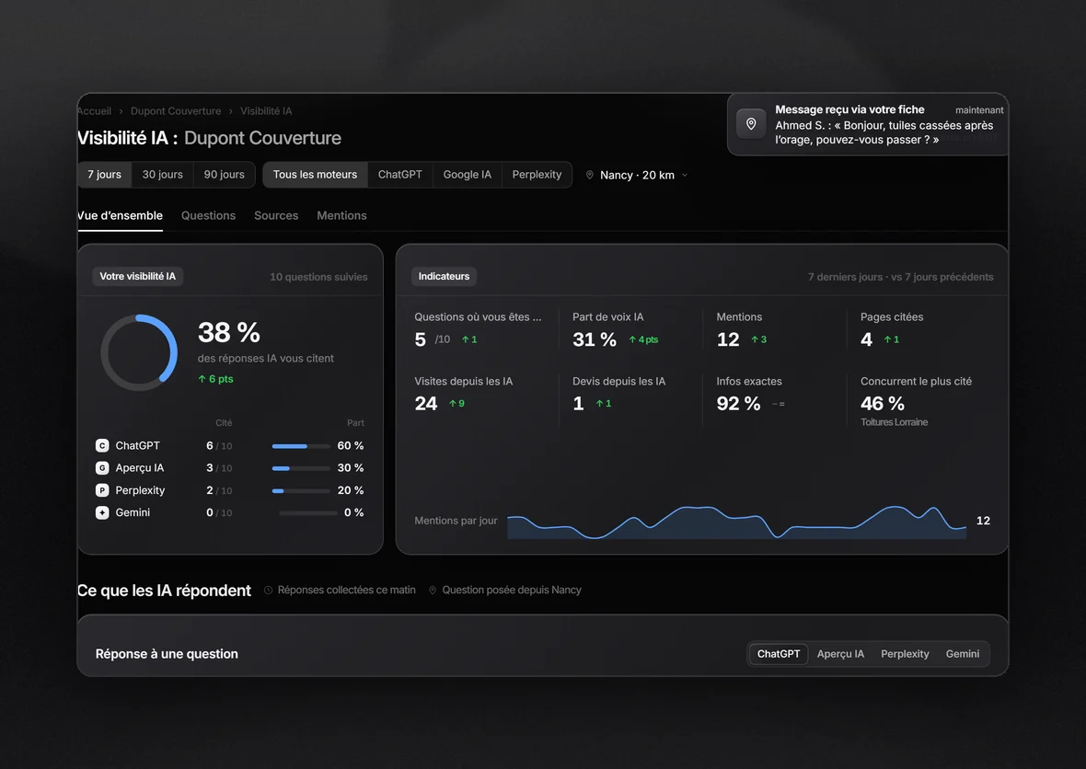Select the 30 jours period
This screenshot has height=769, width=1086.
coord(163,175)
